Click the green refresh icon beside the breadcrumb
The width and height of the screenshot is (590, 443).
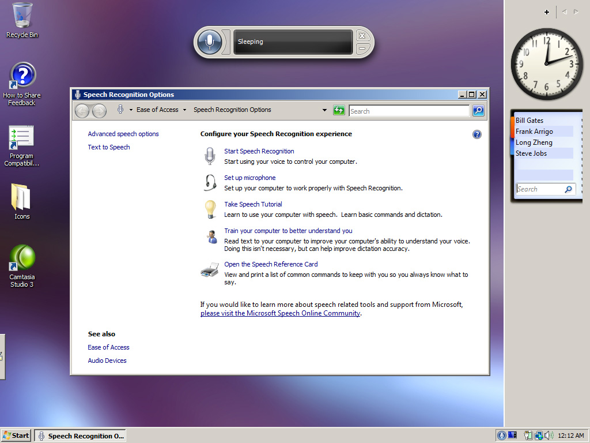pos(339,110)
